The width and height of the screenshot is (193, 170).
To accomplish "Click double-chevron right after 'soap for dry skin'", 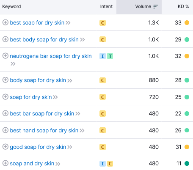I will pos(55,97).
